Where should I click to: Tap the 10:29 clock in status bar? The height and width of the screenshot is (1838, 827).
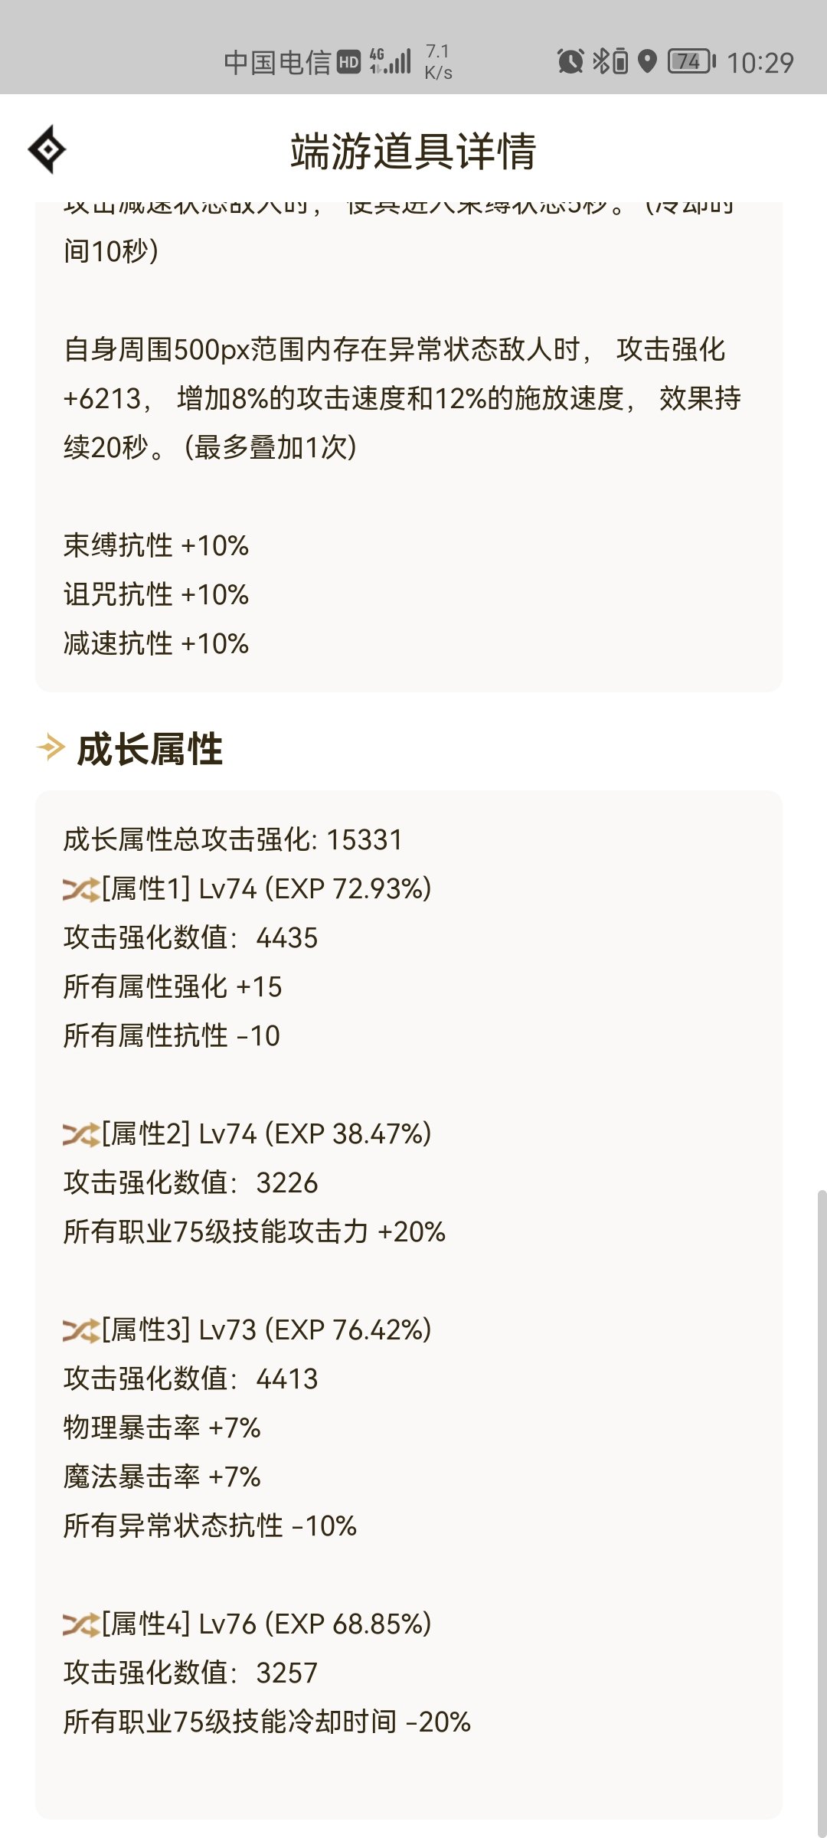(760, 63)
